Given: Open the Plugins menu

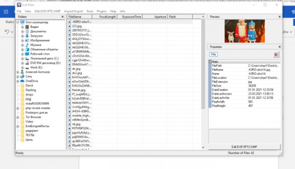Looking at the screenshot, I should coord(102,11).
